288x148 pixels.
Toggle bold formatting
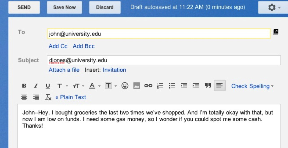pyautogui.click(x=24, y=86)
